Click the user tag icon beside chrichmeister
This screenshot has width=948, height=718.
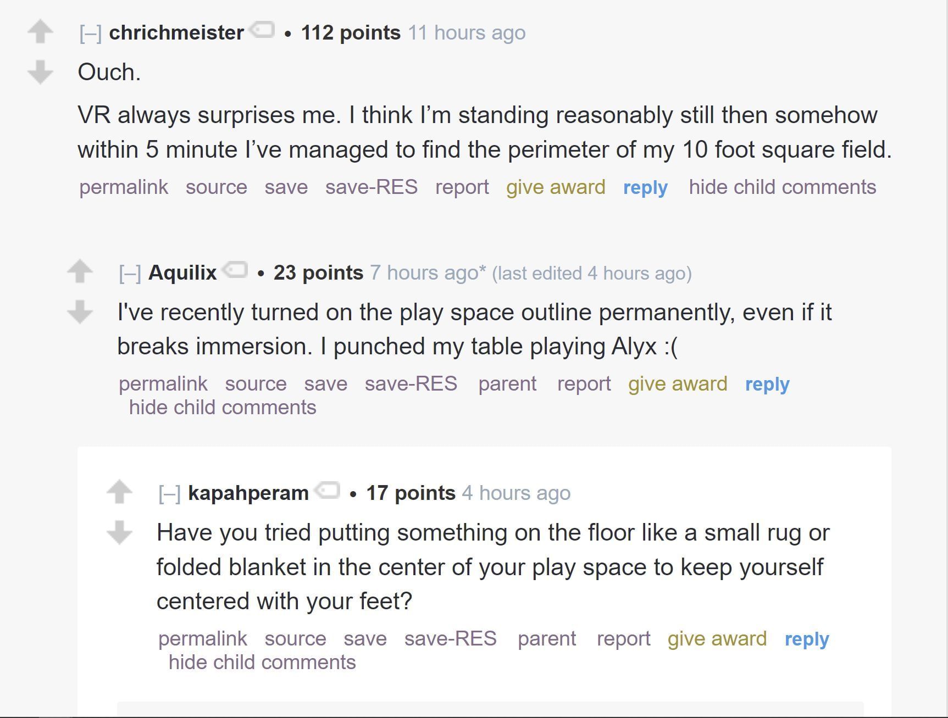click(263, 30)
